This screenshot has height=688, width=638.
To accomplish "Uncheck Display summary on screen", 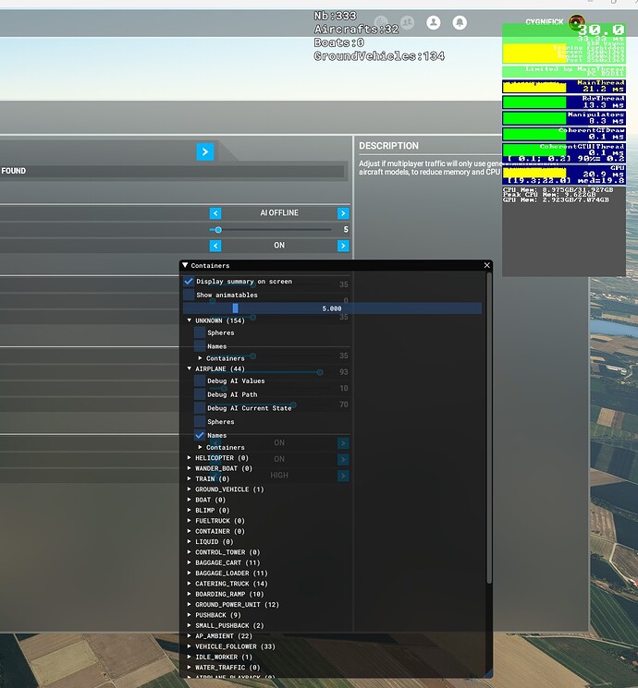I will point(189,282).
